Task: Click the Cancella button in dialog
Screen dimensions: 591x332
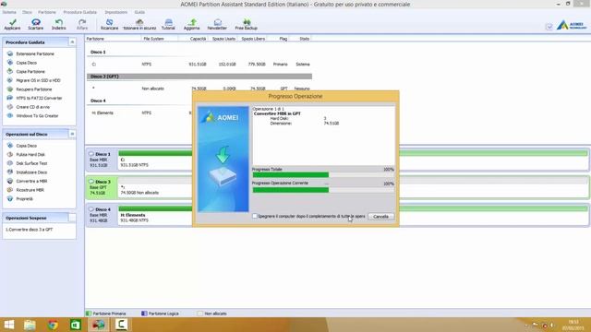Action: (x=380, y=217)
